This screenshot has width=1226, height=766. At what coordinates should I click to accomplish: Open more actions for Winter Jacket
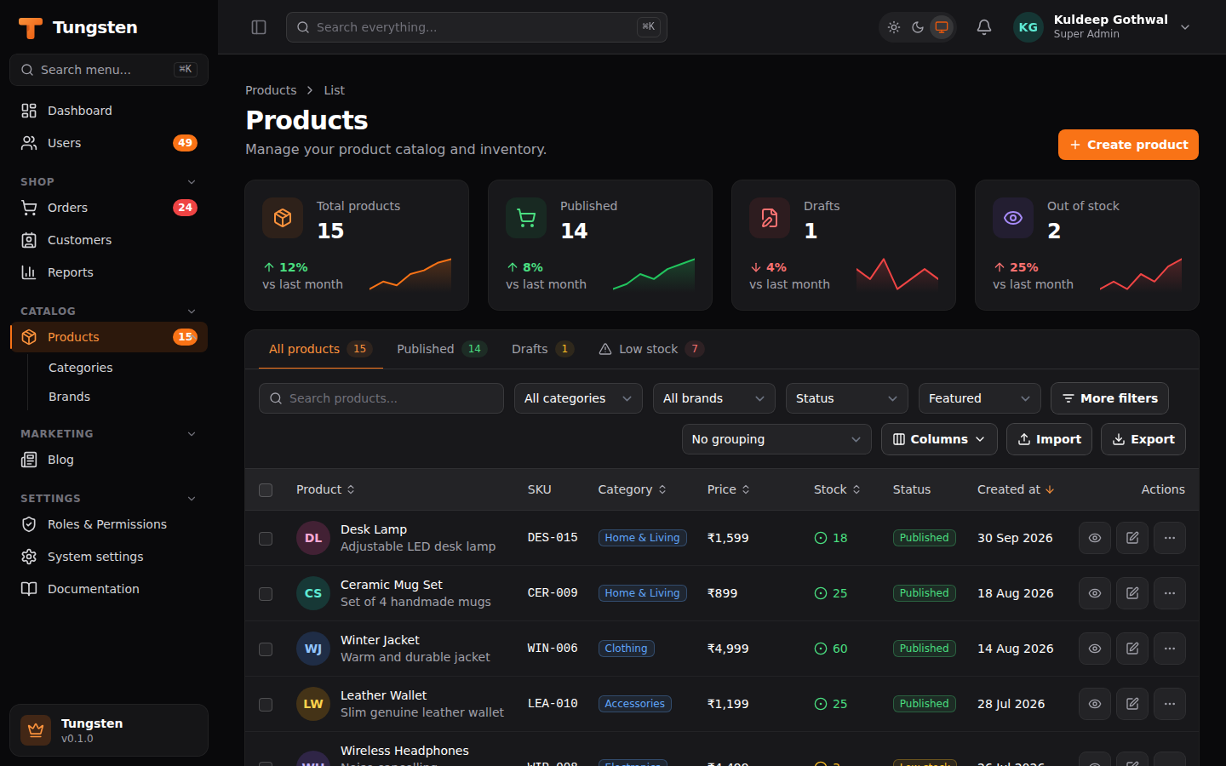click(x=1170, y=649)
